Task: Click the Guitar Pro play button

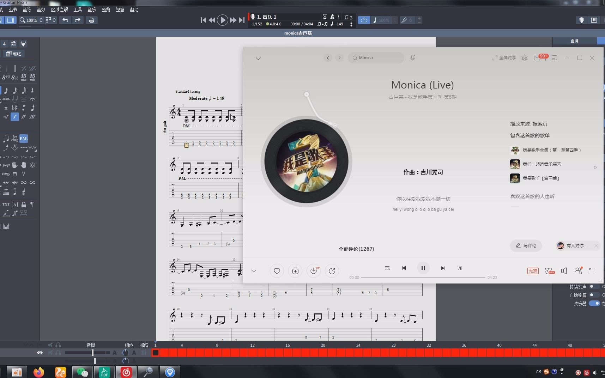Action: pyautogui.click(x=222, y=20)
